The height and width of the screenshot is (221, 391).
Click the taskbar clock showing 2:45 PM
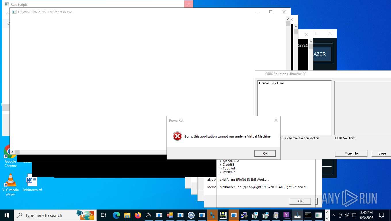366,215
